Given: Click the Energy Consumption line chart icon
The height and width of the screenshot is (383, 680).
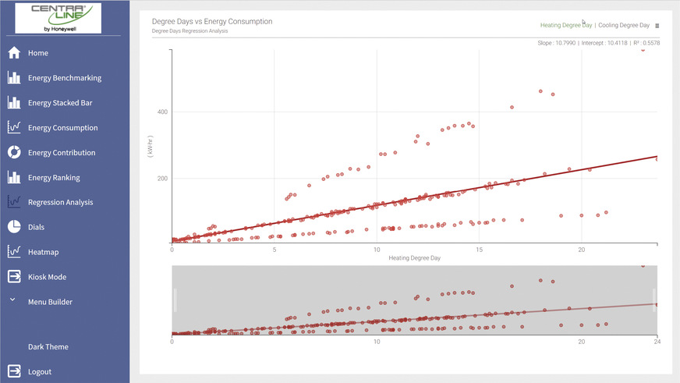Looking at the screenshot, I should pyautogui.click(x=13, y=128).
